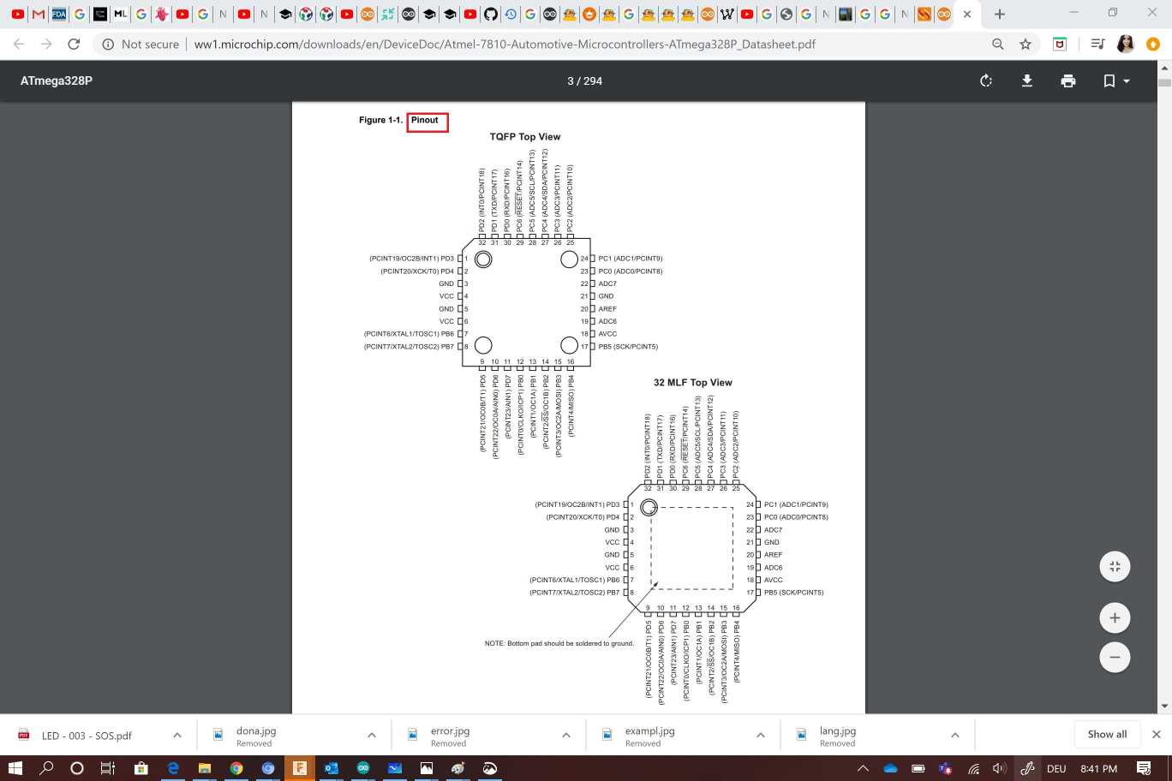This screenshot has height=781, width=1172.
Task: Open the Fritzing app on taskbar
Action: click(x=300, y=768)
